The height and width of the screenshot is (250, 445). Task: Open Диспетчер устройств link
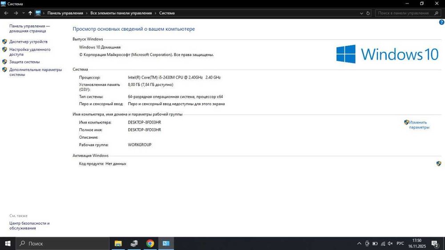(x=28, y=42)
